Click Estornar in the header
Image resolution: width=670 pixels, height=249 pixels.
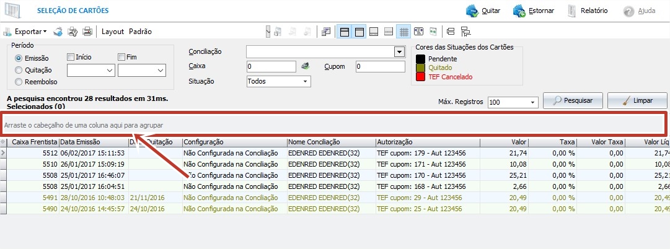pyautogui.click(x=533, y=11)
